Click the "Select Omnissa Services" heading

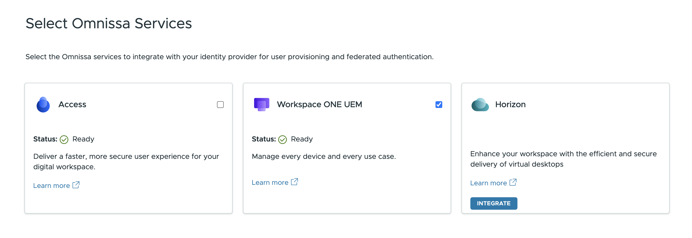click(108, 23)
